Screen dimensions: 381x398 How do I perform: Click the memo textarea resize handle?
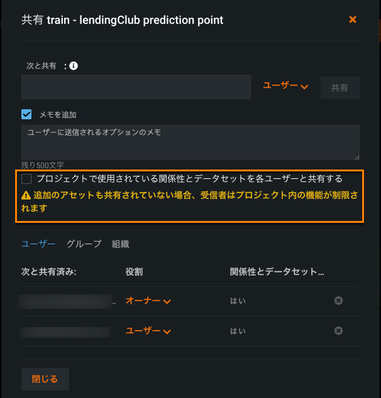[356, 157]
